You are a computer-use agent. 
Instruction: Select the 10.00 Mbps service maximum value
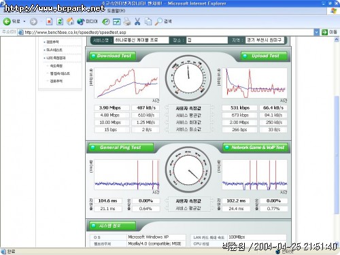tap(112, 122)
